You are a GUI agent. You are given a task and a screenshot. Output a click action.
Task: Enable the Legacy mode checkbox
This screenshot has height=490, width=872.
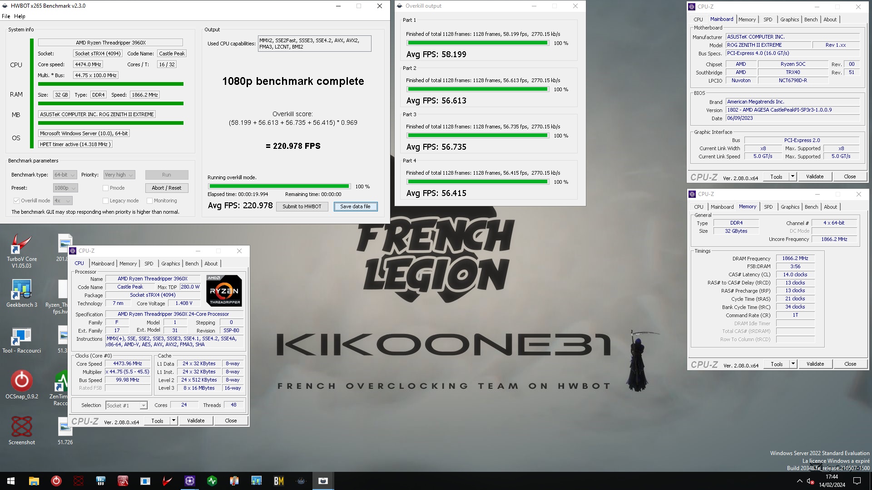click(105, 201)
